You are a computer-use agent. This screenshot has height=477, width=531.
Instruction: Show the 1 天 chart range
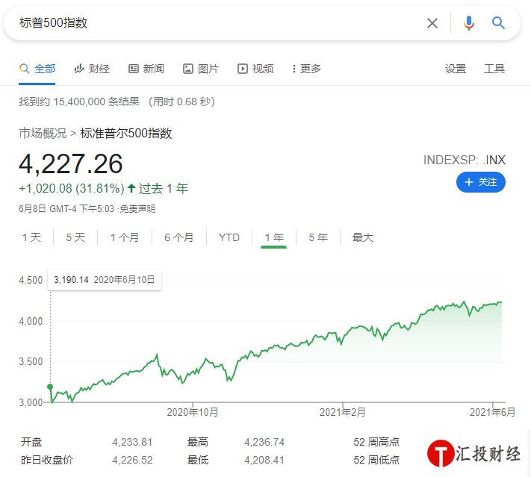tap(31, 237)
